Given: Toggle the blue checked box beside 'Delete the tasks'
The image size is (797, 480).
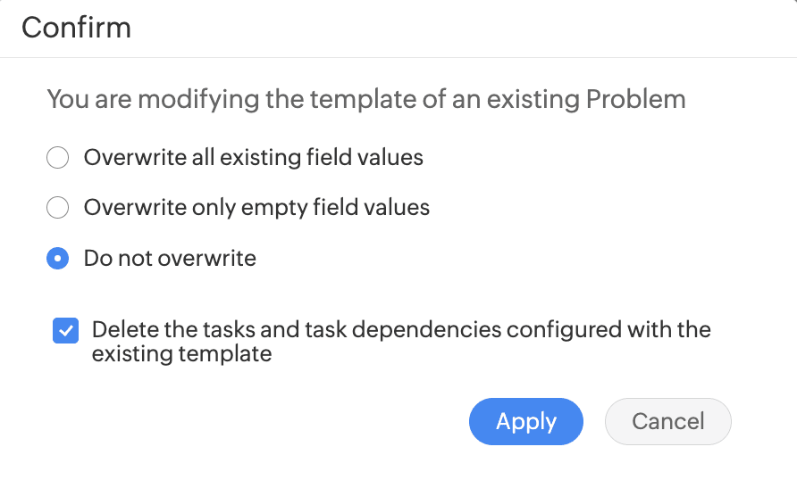Looking at the screenshot, I should point(65,331).
